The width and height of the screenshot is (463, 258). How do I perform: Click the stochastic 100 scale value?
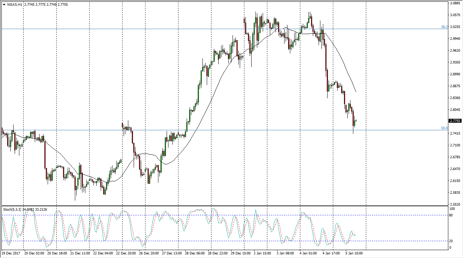(452, 209)
